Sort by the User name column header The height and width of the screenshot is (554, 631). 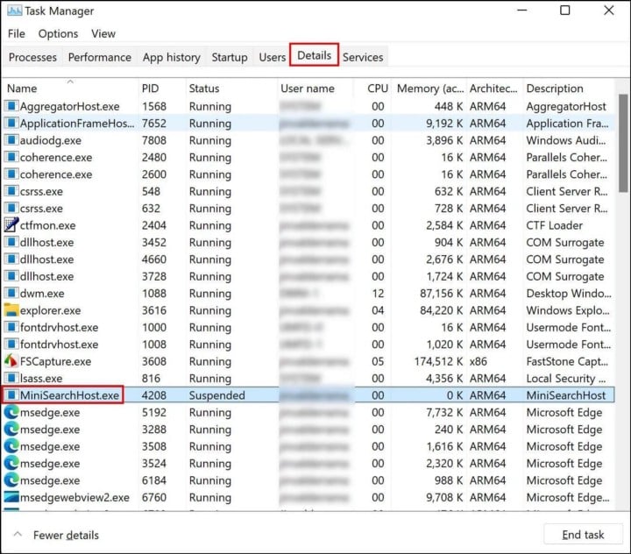click(315, 89)
